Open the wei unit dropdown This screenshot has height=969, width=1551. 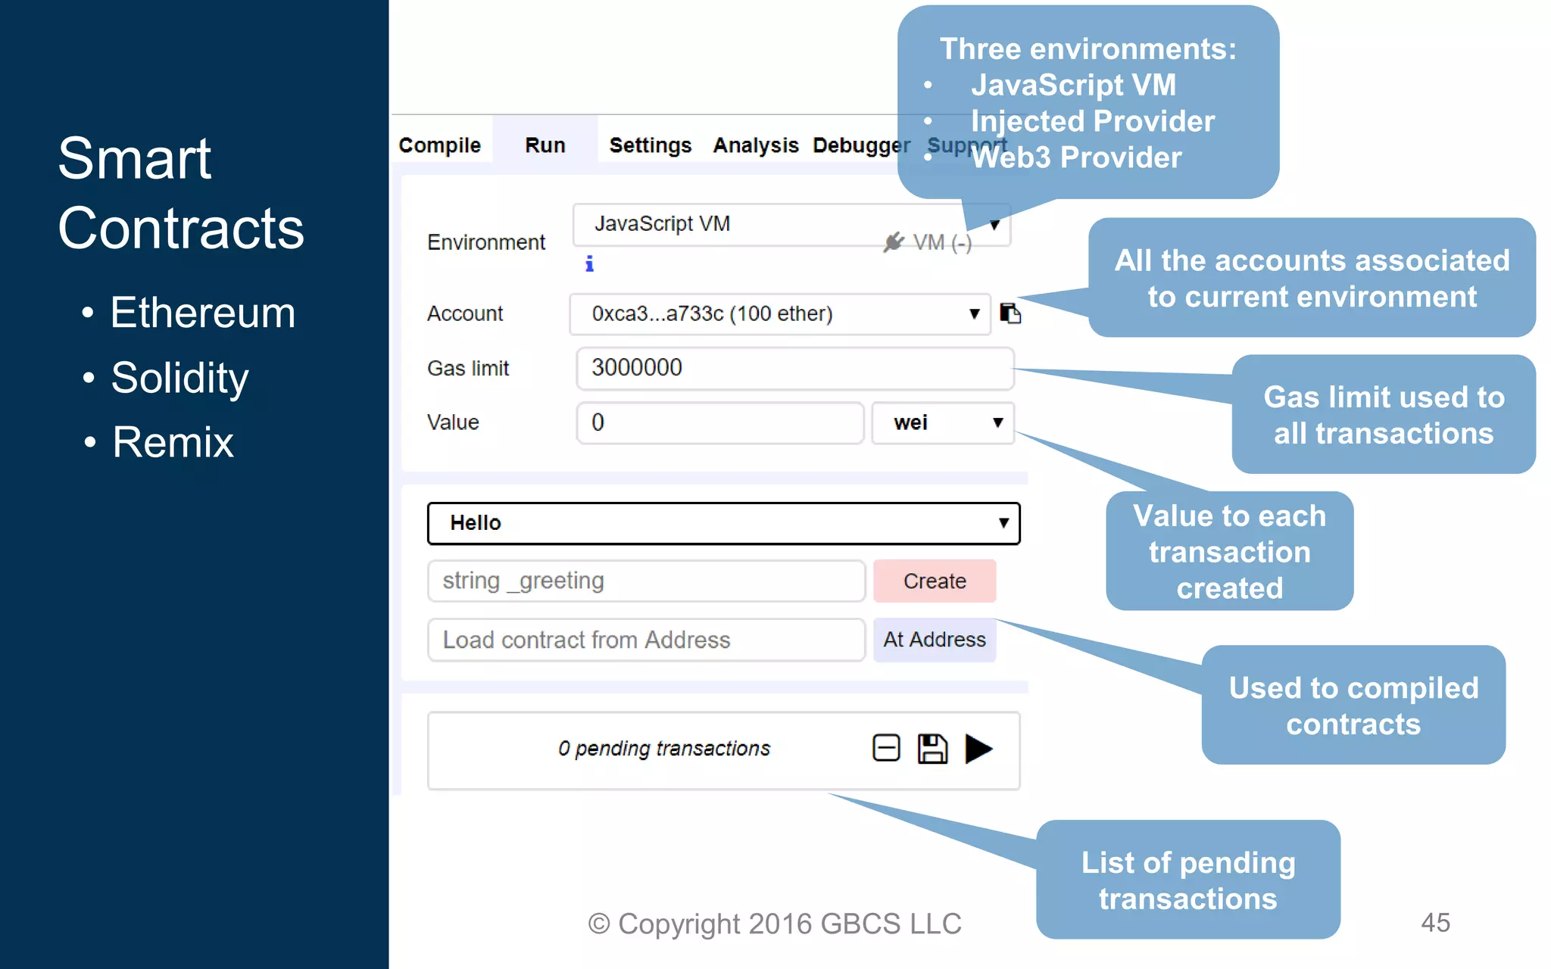coord(943,422)
